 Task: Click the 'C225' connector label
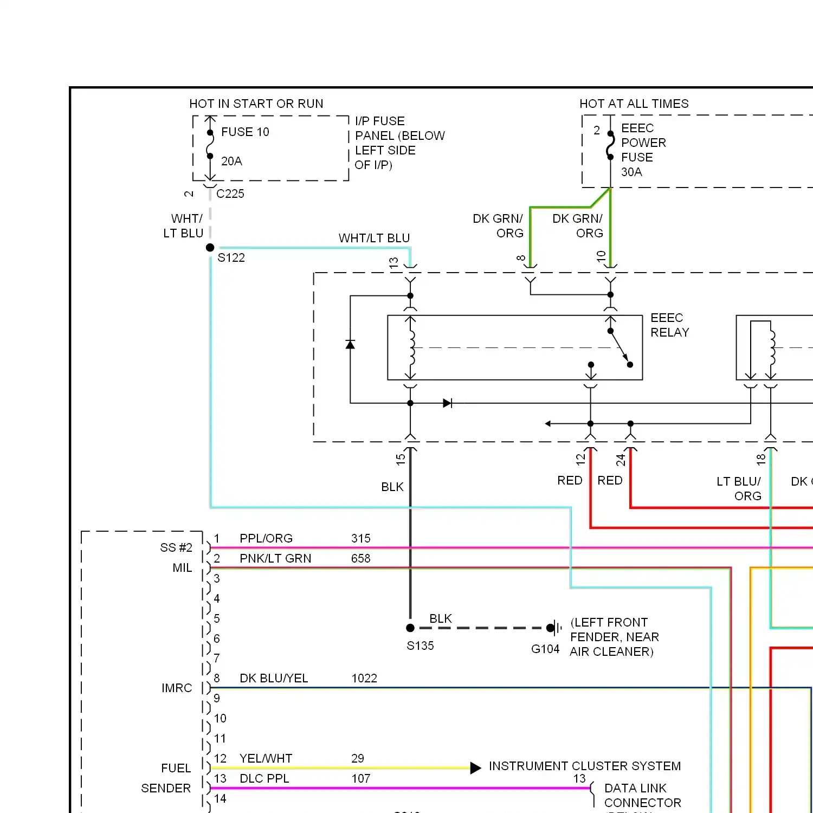(230, 193)
